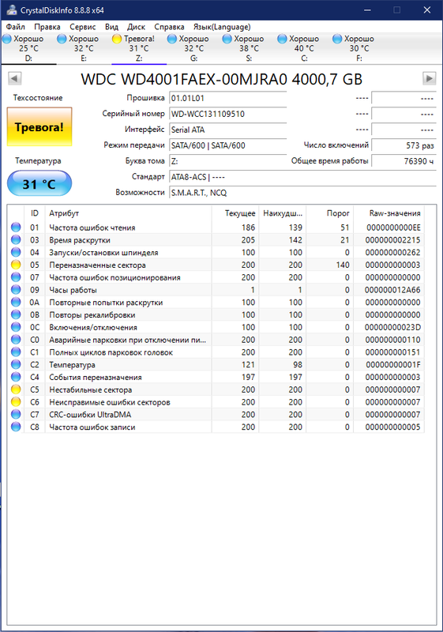The width and height of the screenshot is (443, 632).
Task: Click the Raw-значения column header
Action: (389, 213)
